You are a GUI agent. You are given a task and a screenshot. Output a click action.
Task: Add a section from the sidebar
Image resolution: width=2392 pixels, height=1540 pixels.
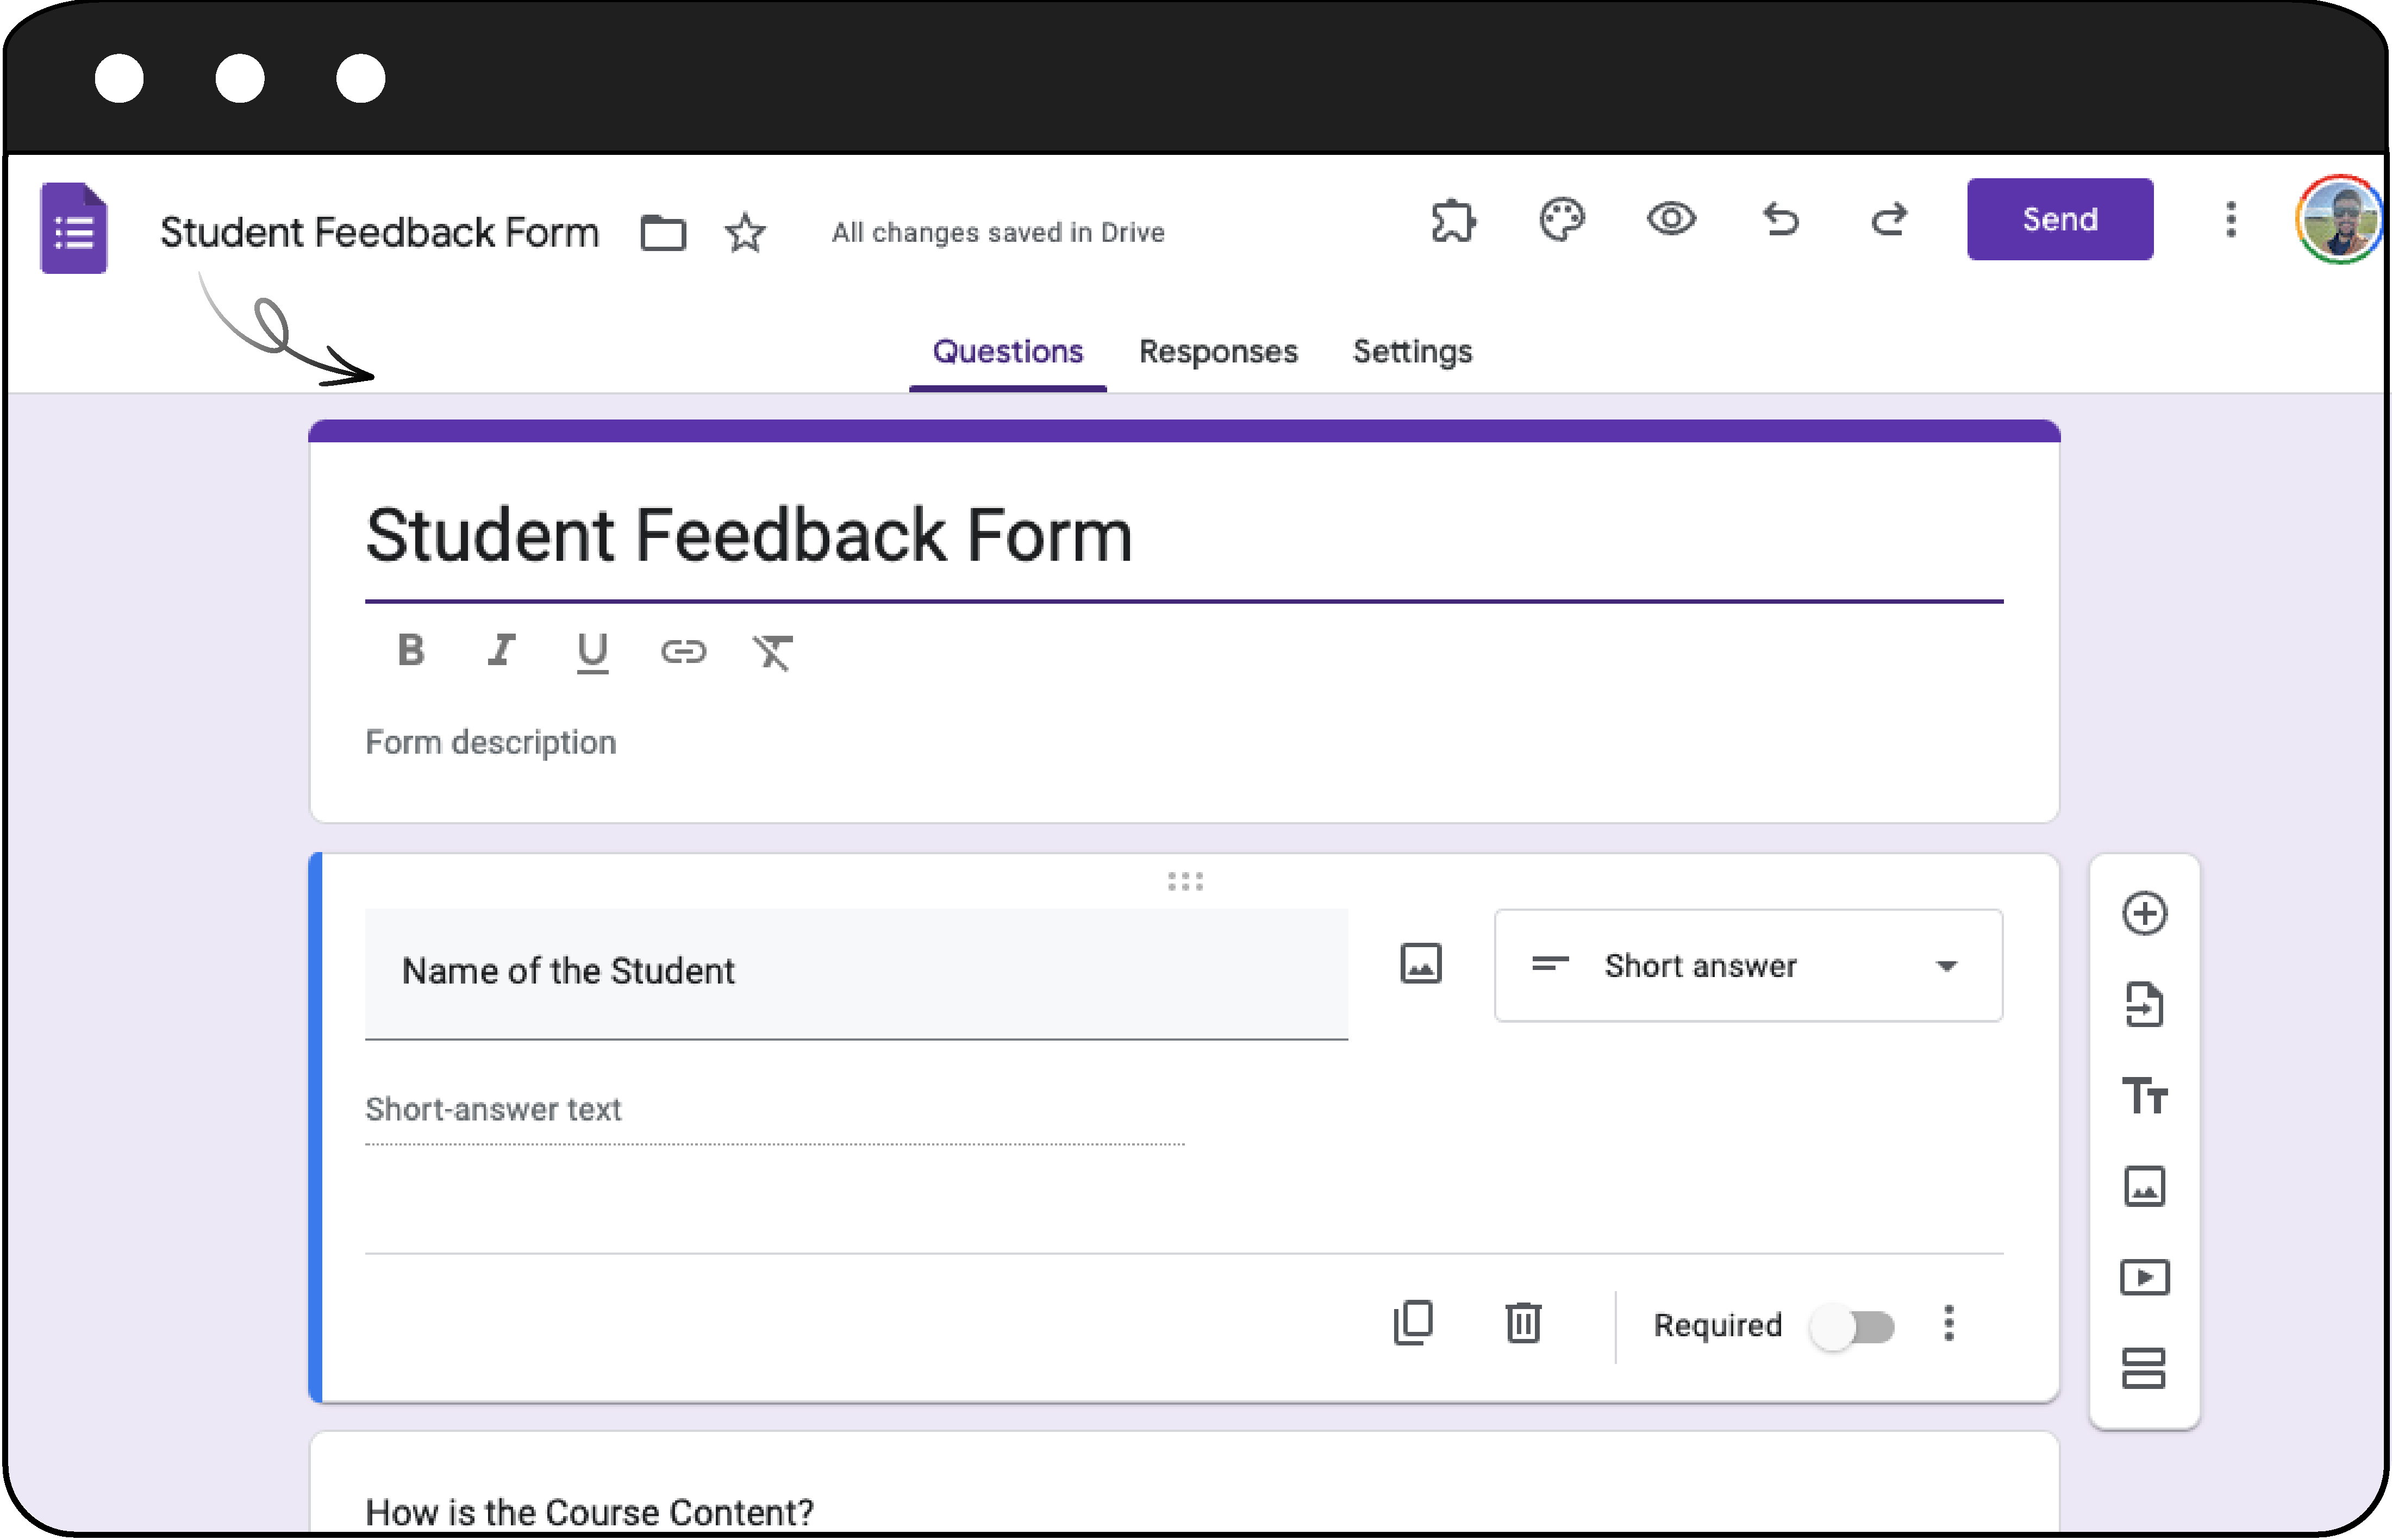click(x=2144, y=1368)
